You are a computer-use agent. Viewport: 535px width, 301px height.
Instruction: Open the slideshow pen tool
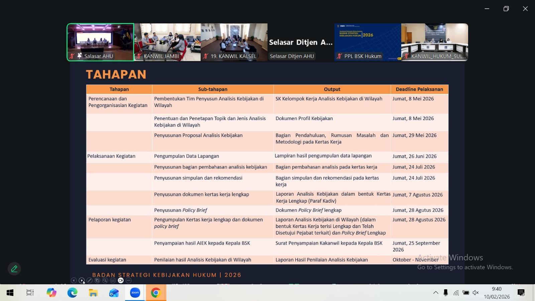coord(89,281)
